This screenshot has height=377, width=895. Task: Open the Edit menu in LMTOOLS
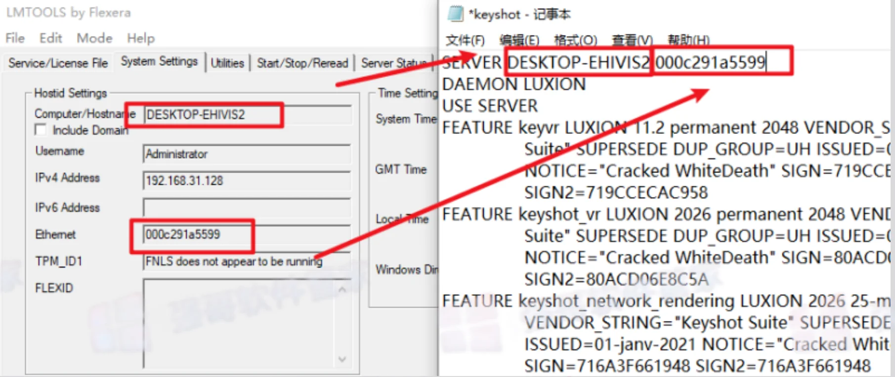(50, 38)
